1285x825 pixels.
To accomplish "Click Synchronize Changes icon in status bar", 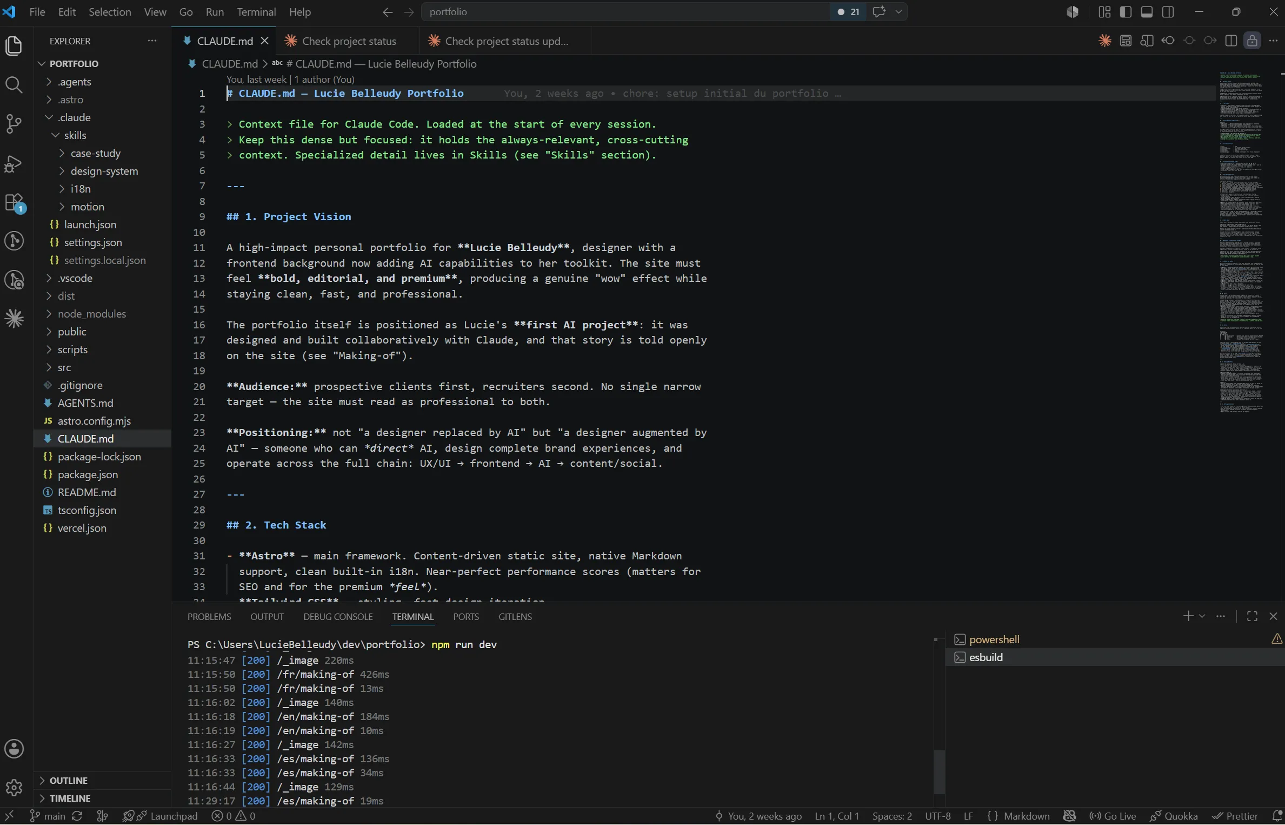I will pos(77,816).
